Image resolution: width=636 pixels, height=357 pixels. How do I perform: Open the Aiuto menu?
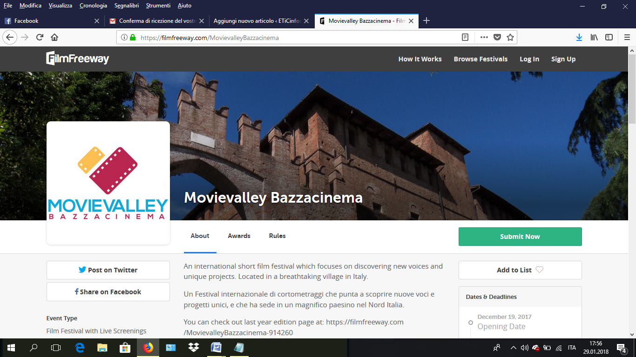(x=184, y=6)
